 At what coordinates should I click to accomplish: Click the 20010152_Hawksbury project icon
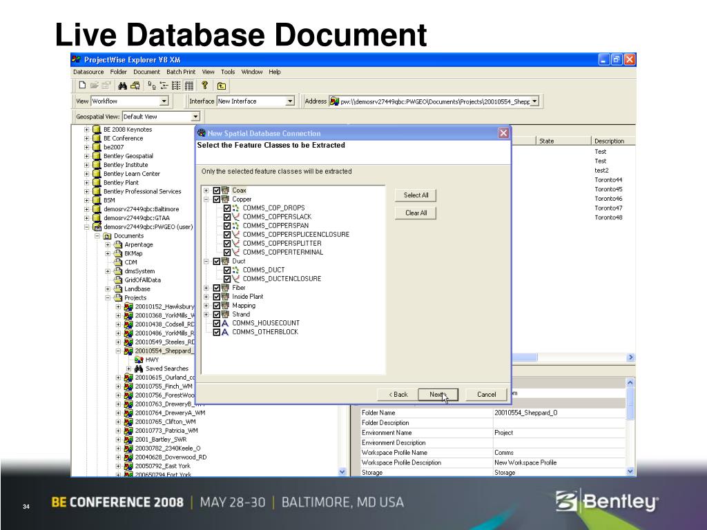128,306
